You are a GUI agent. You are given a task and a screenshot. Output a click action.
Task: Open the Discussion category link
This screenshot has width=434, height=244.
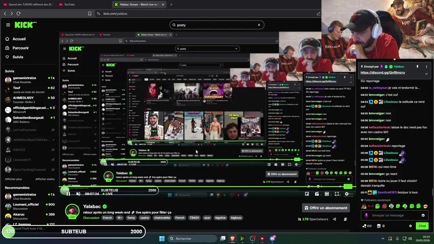[91, 218]
